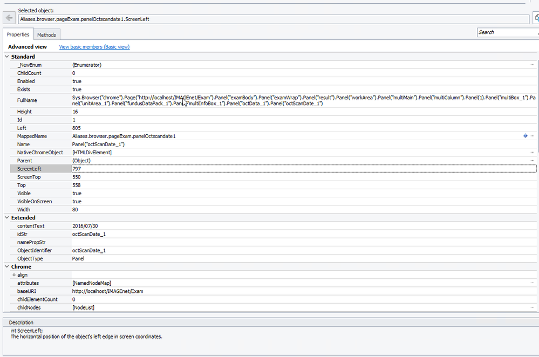This screenshot has width=539, height=357.
Task: Select the Properties tab
Action: 18,35
